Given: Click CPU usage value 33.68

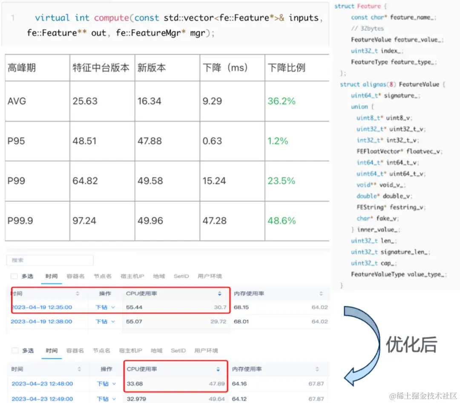Looking at the screenshot, I should click(x=135, y=384).
